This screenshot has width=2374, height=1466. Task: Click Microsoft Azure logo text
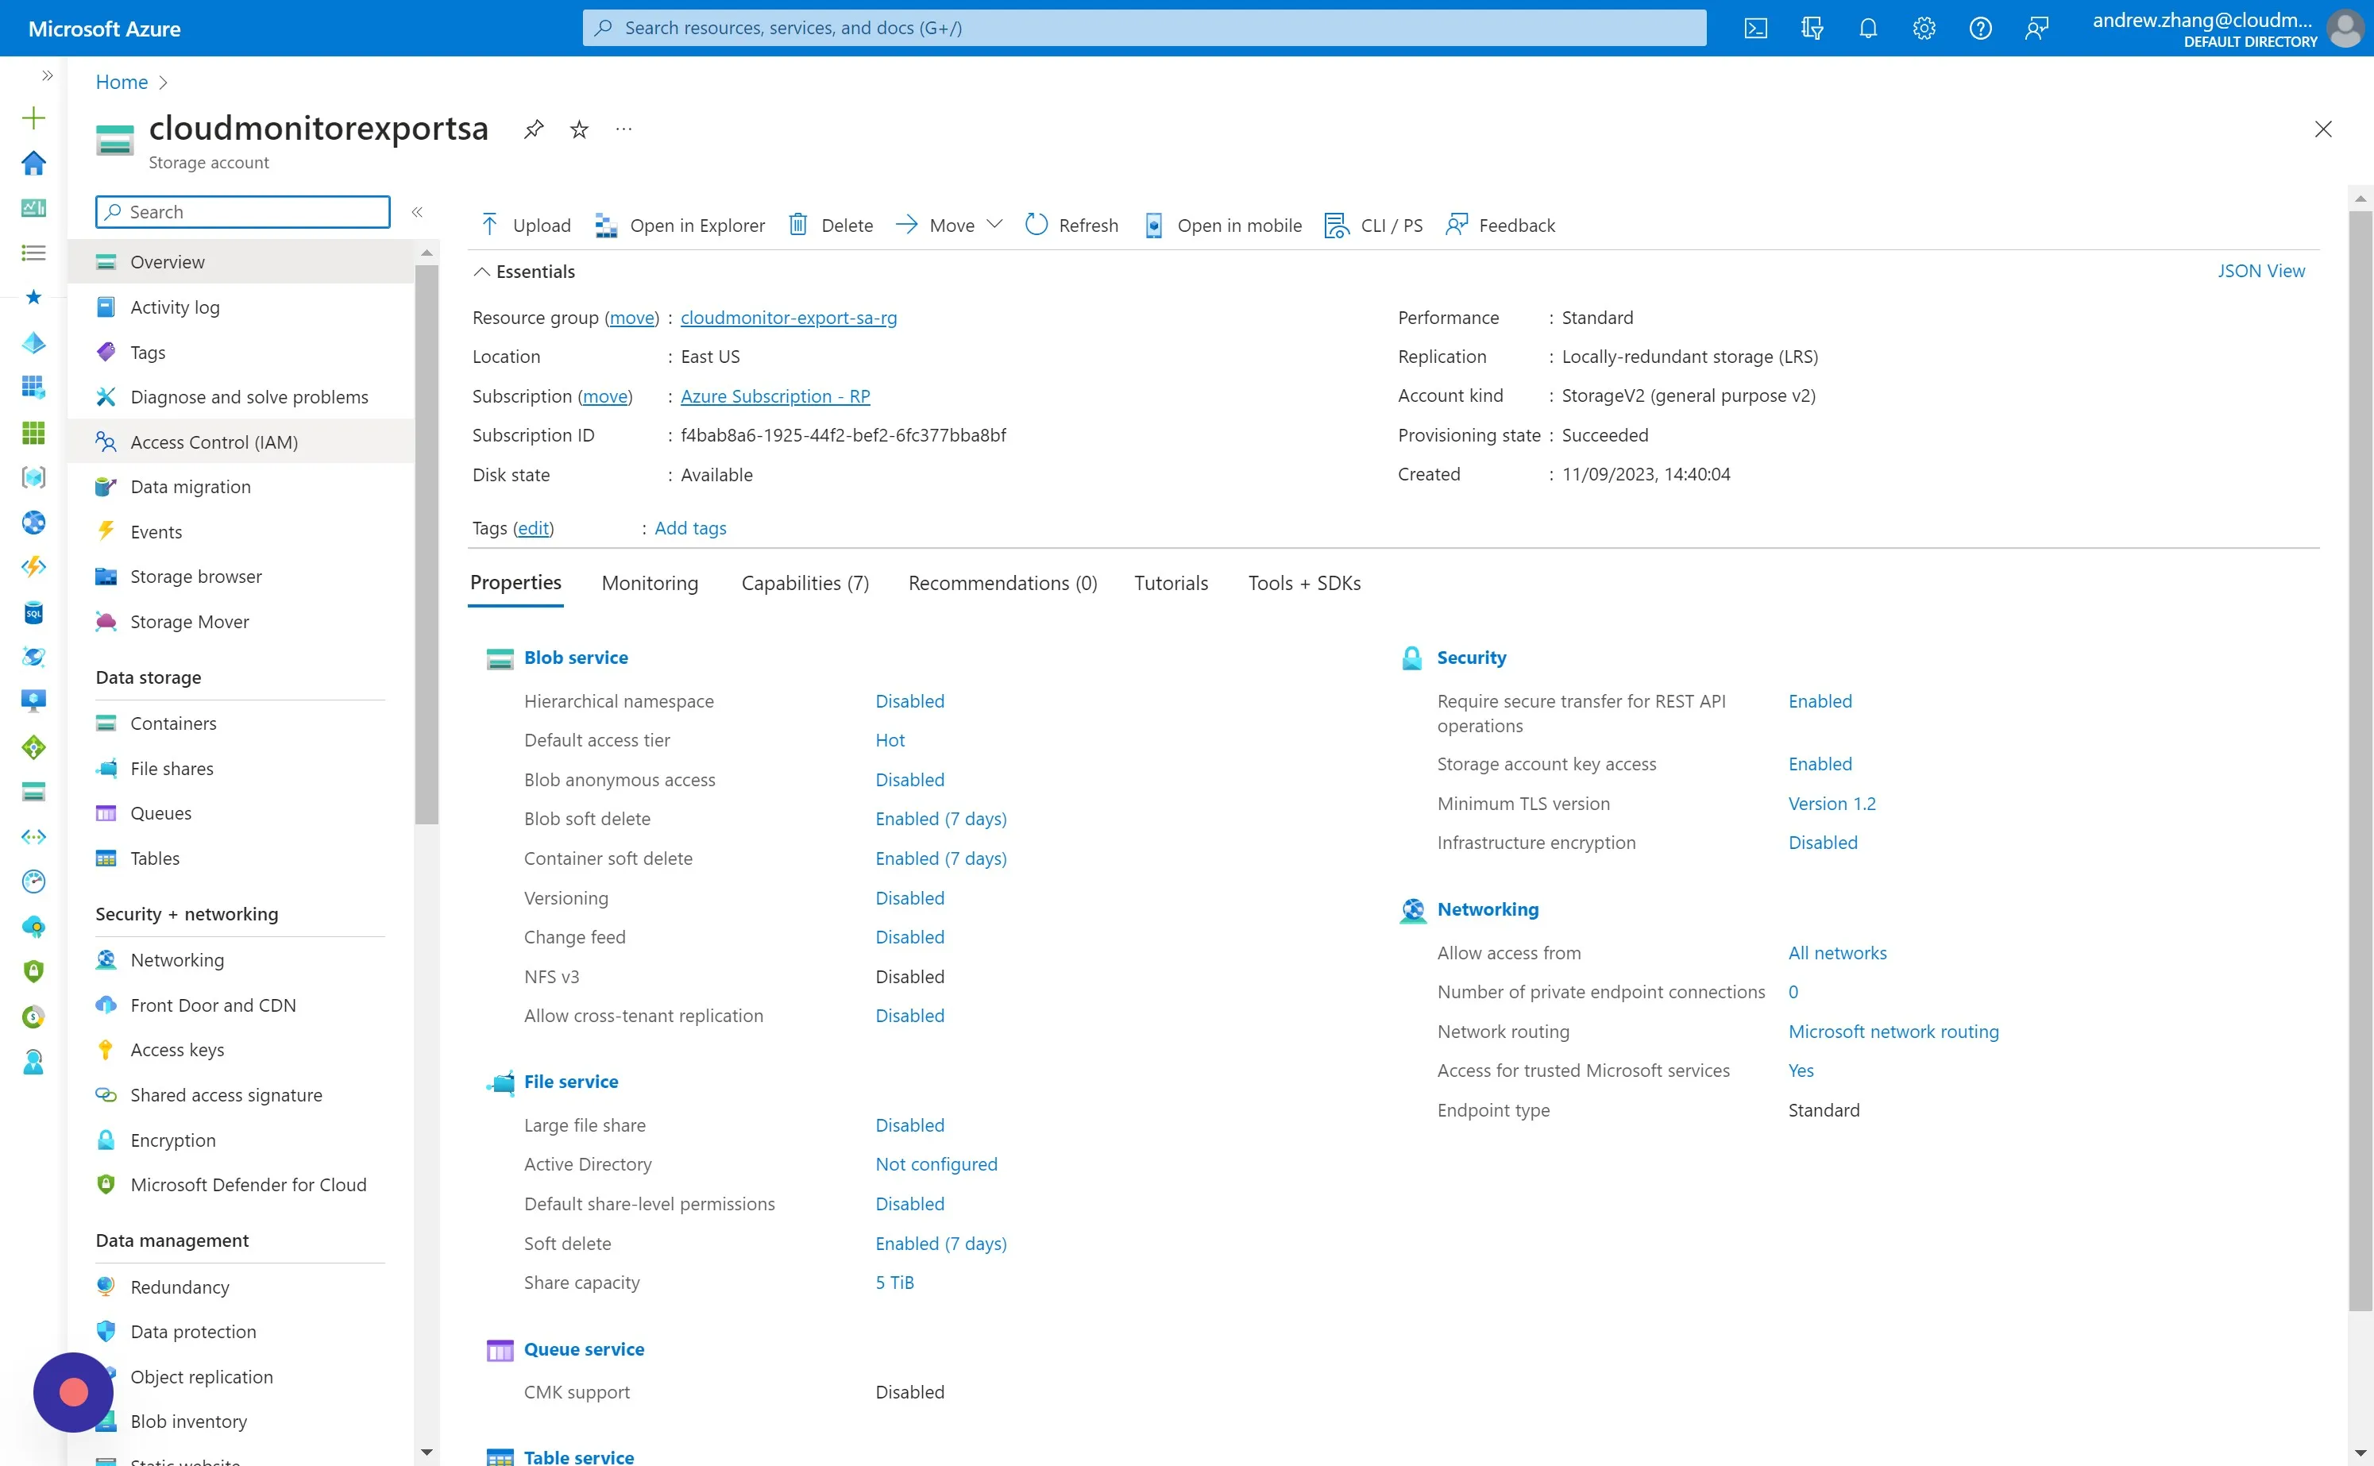(x=104, y=28)
